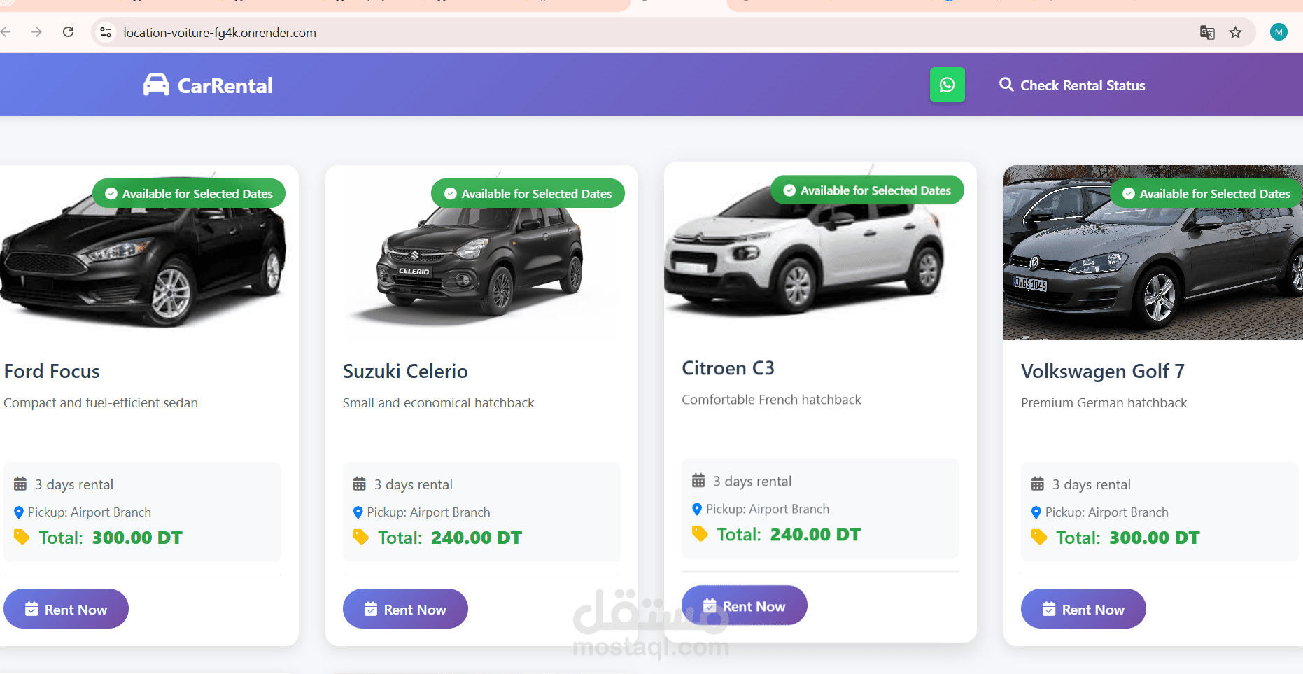
Task: Rent the Suzuki Celerio now
Action: [405, 609]
